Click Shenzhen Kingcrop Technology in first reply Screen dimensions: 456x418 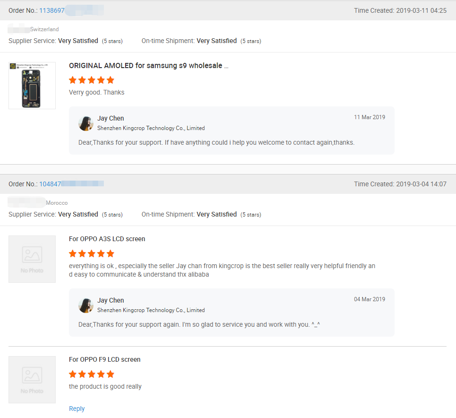pos(151,128)
